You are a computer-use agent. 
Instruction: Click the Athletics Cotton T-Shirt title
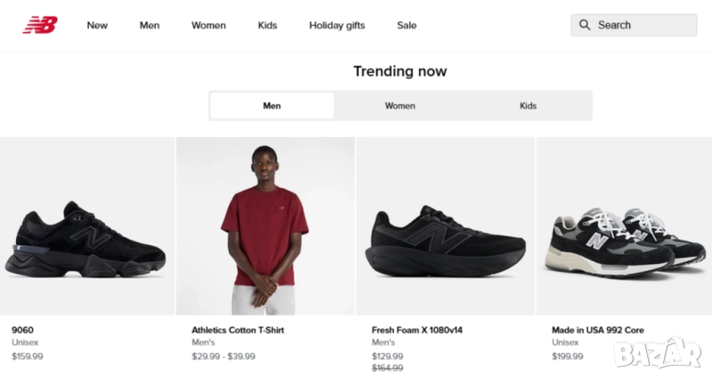(238, 330)
